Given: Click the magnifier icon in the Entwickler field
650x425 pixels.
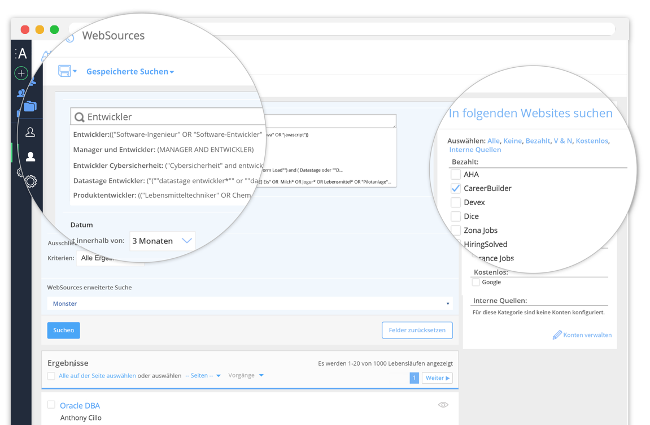Looking at the screenshot, I should coord(79,118).
